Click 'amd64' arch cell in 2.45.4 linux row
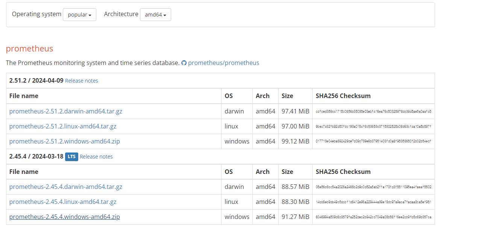The width and height of the screenshot is (503, 237). 266,202
